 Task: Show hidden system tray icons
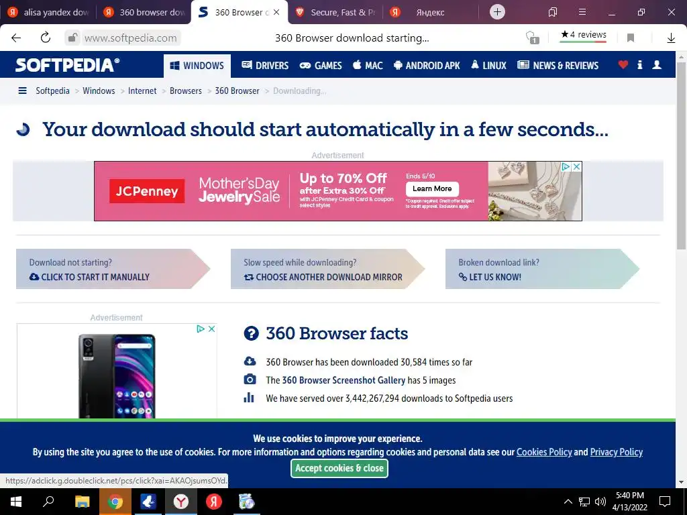[x=568, y=502]
